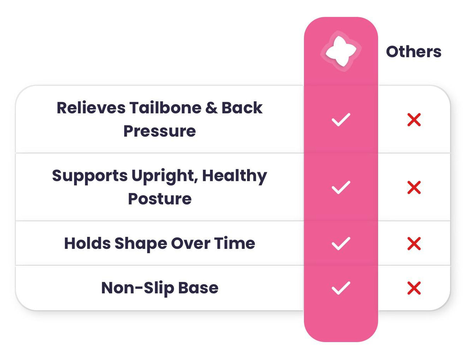Viewport: 466px width, 353px height.
Task: Click red X for Tailbone & Back Pressure
Action: tap(414, 120)
